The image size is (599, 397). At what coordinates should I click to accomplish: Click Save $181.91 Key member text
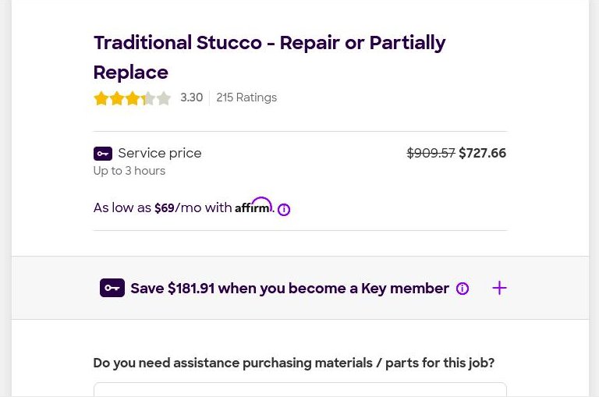(x=289, y=288)
